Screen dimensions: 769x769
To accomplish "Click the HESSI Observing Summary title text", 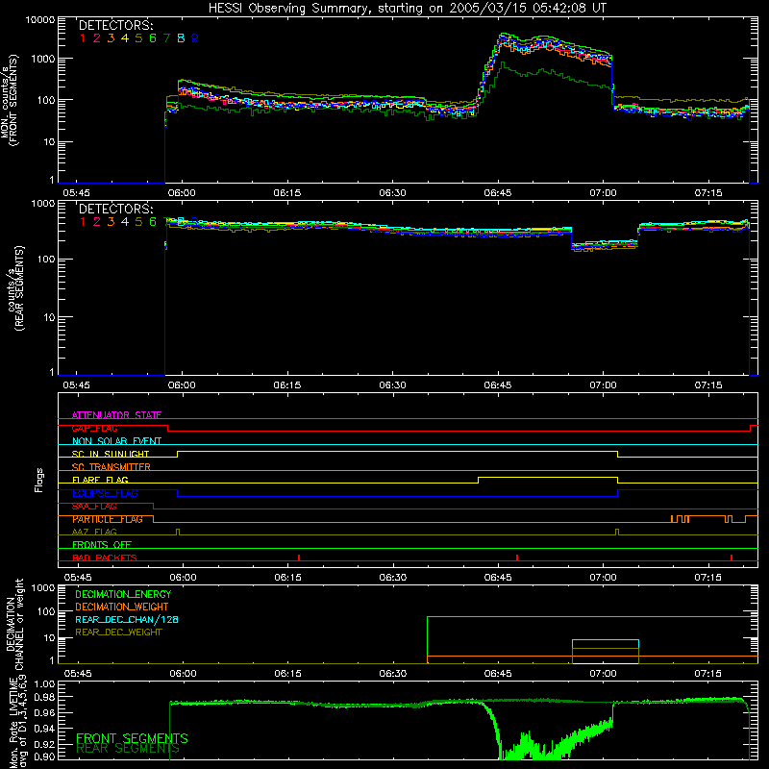I will pyautogui.click(x=408, y=8).
